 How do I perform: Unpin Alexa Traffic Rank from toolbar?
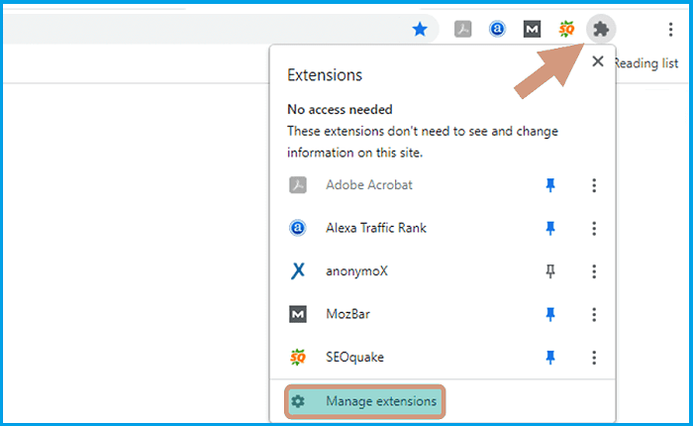[x=550, y=228]
